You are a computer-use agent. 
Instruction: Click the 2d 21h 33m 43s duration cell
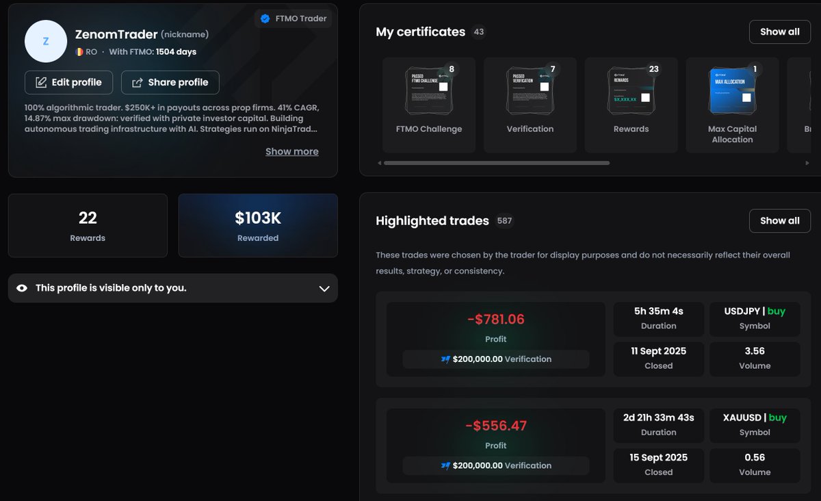[x=659, y=426]
